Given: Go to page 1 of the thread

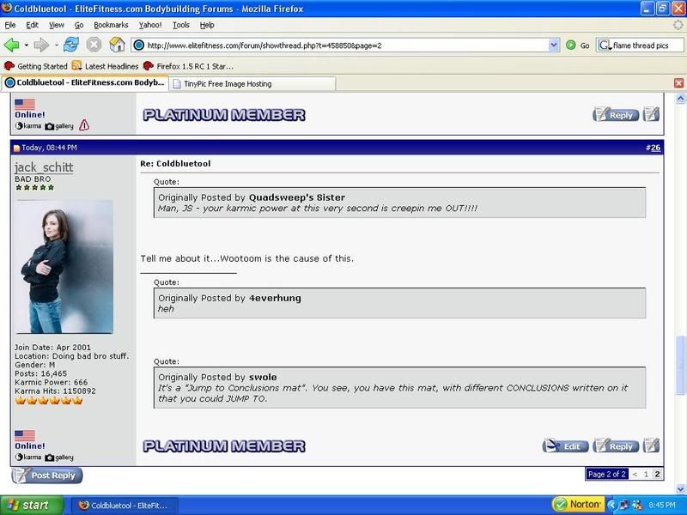Looking at the screenshot, I should pos(646,474).
